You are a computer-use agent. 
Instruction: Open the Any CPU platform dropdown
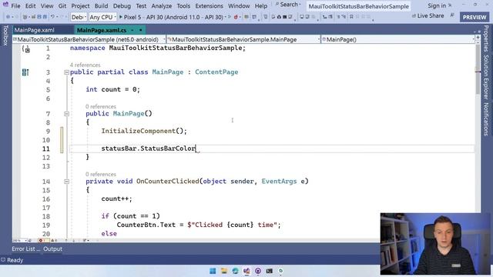[102, 17]
